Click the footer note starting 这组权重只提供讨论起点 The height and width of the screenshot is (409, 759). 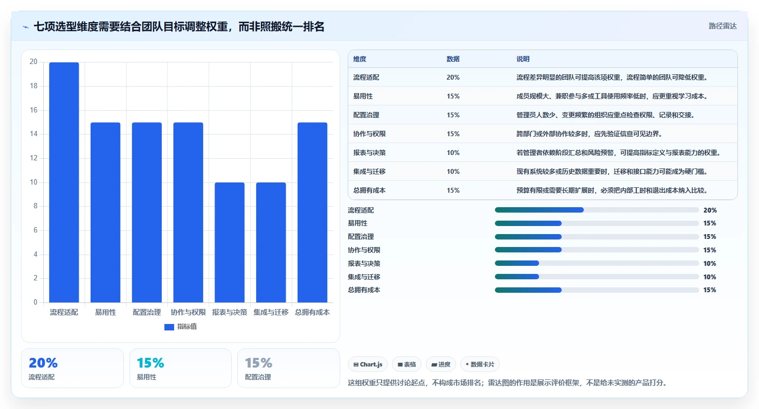(508, 383)
